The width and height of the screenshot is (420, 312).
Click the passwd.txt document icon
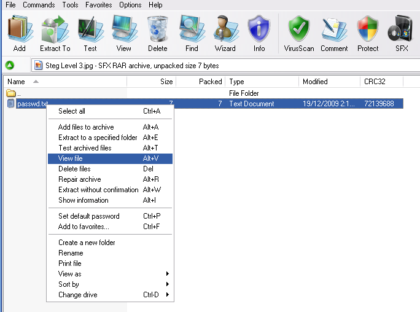pyautogui.click(x=10, y=104)
